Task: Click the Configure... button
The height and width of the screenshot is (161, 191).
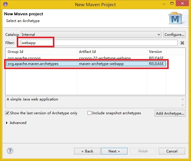Action: (174, 35)
